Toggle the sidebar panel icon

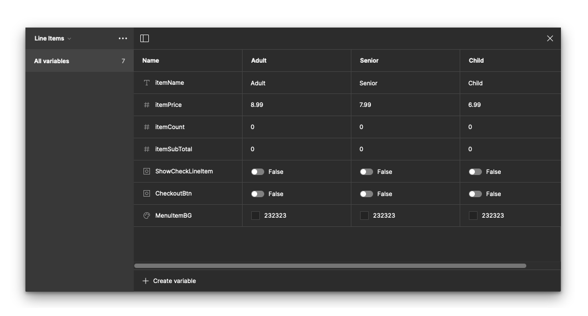(x=145, y=38)
